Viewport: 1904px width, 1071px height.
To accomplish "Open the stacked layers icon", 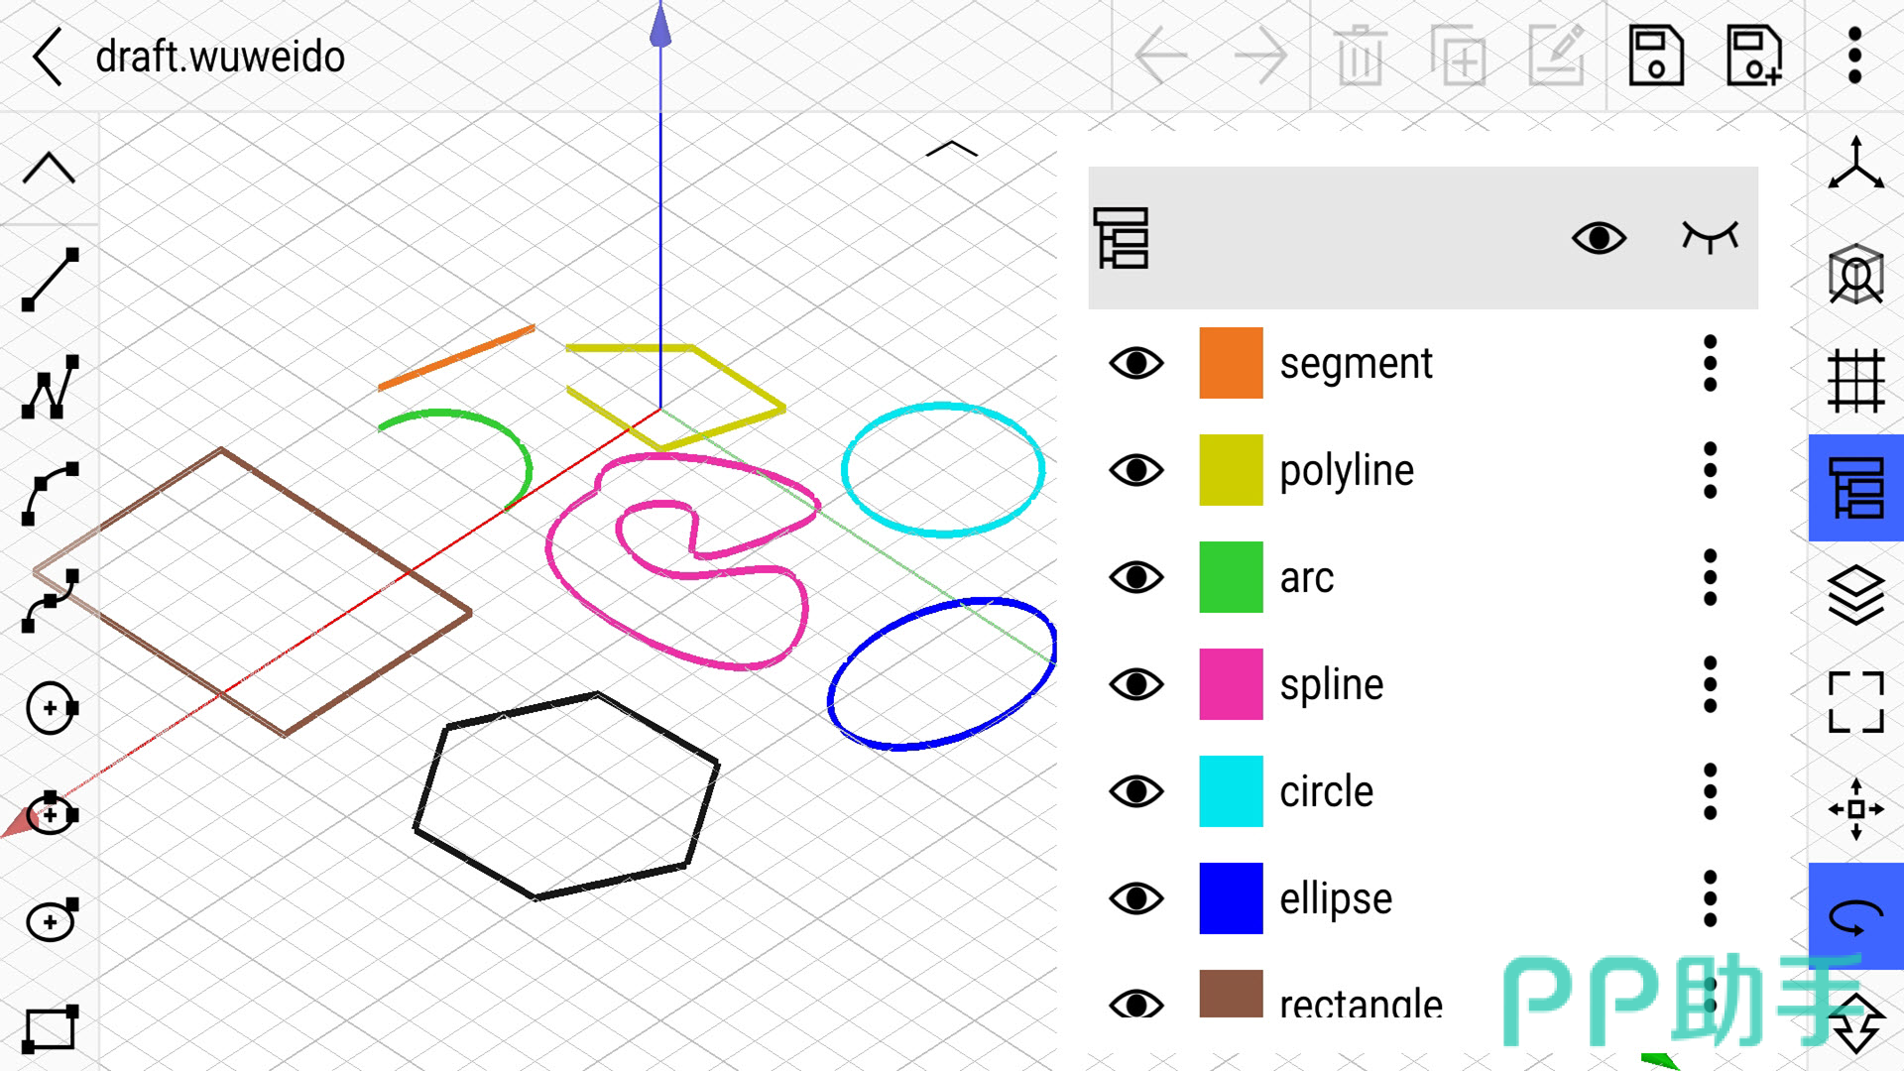I will tap(1855, 595).
